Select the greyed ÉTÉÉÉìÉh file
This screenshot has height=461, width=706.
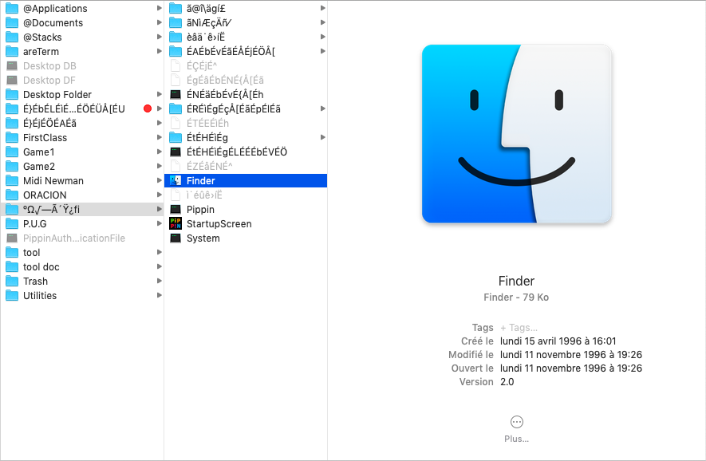pos(207,124)
